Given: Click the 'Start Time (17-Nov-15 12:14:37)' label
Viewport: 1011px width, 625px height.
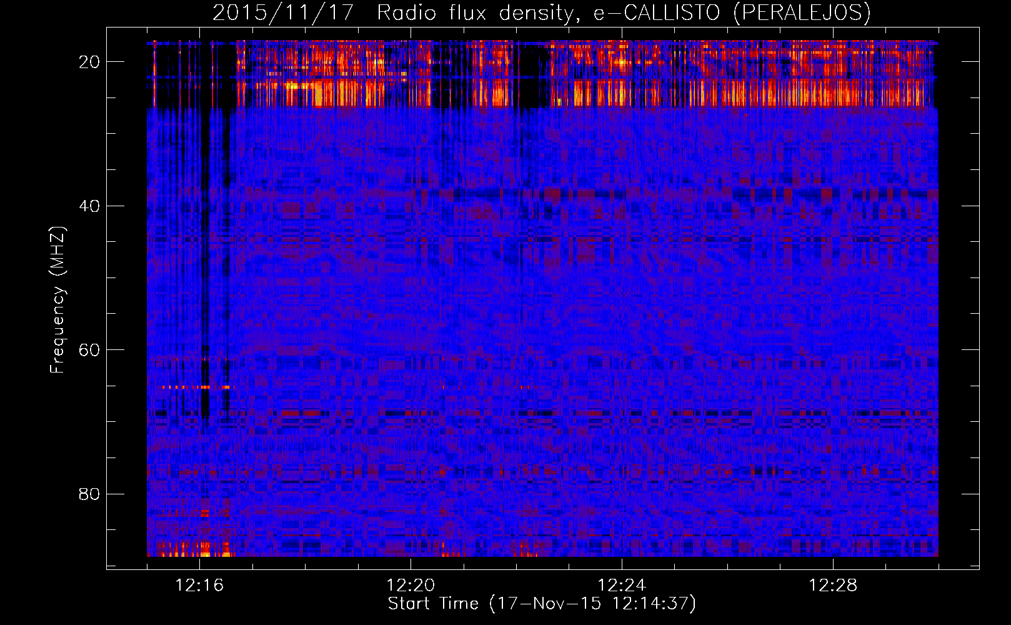Looking at the screenshot, I should click(542, 604).
